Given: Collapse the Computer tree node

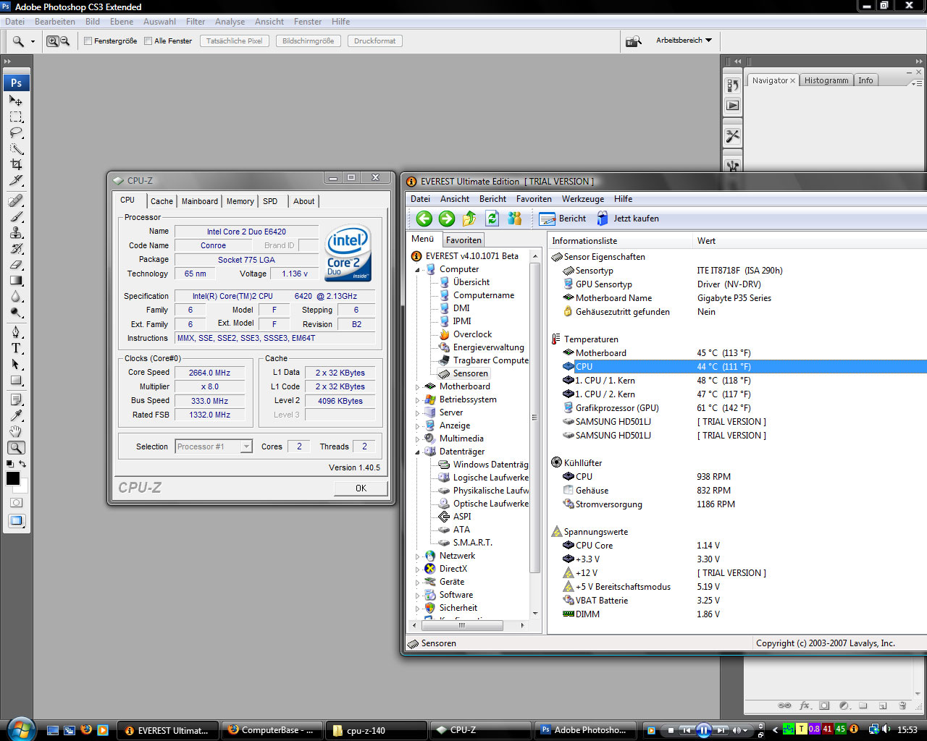Looking at the screenshot, I should (418, 269).
